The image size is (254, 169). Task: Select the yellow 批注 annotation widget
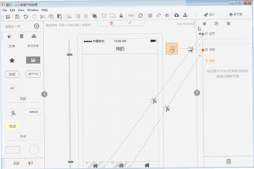point(13,126)
